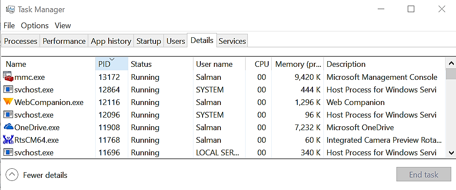Click PID value 12096

click(x=109, y=115)
